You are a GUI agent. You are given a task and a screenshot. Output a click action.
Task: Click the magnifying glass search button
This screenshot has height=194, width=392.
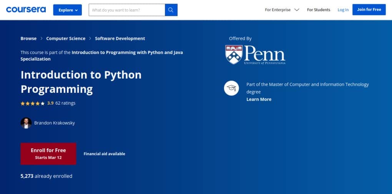coord(171,10)
